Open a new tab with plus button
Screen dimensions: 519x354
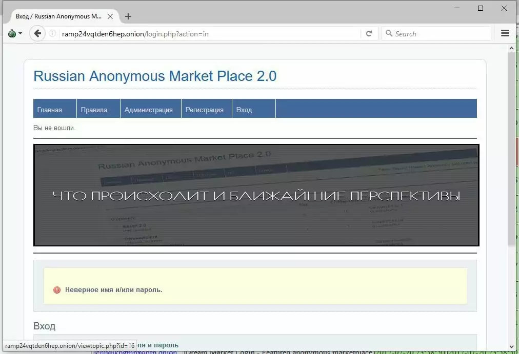pyautogui.click(x=128, y=16)
